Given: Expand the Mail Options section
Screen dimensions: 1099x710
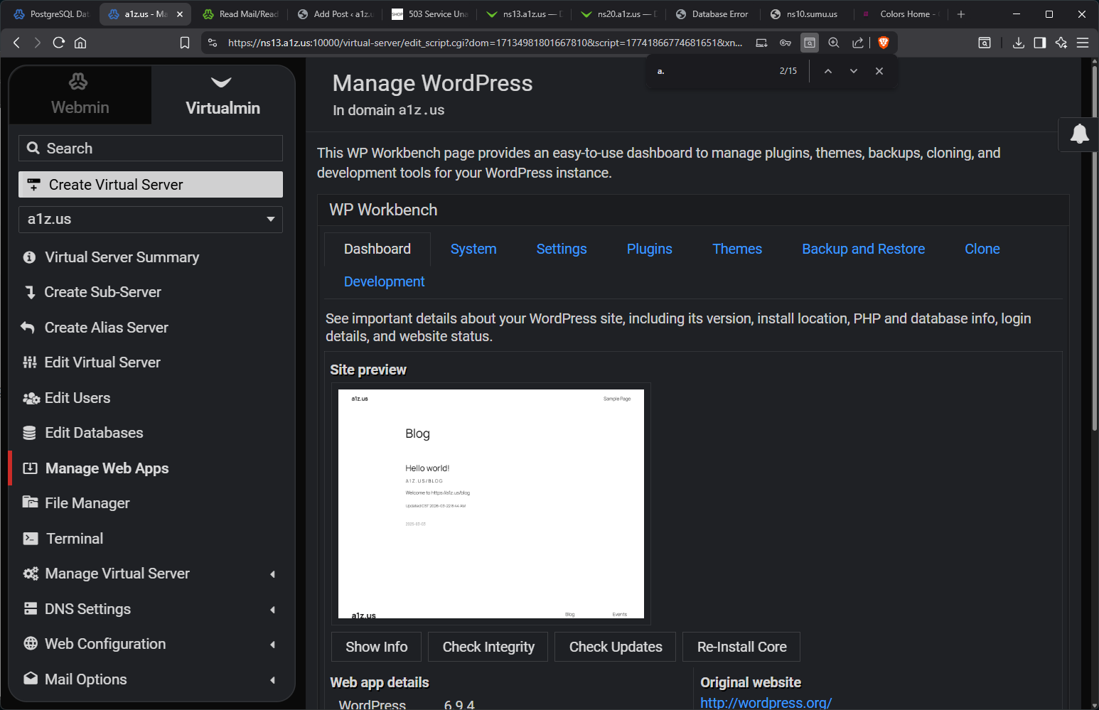Looking at the screenshot, I should 85,679.
